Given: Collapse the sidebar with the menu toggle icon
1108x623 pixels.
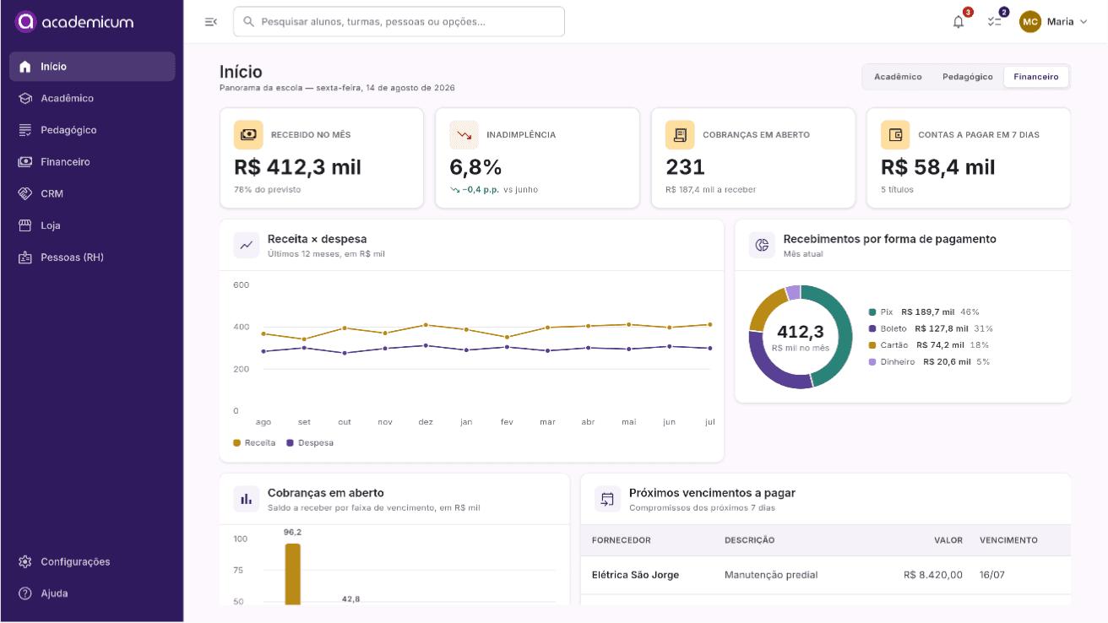Looking at the screenshot, I should tap(211, 22).
